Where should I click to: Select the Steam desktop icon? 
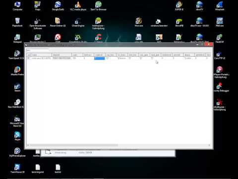[x=17, y=87]
